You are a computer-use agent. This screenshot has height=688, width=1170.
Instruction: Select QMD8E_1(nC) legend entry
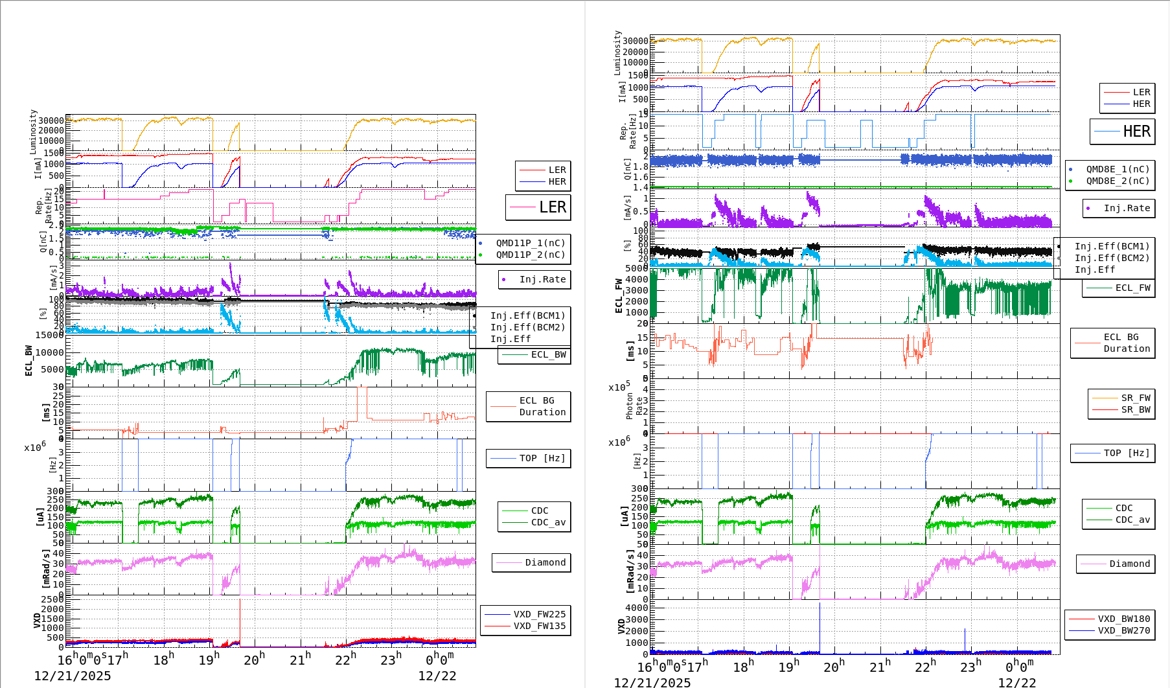(x=1109, y=169)
